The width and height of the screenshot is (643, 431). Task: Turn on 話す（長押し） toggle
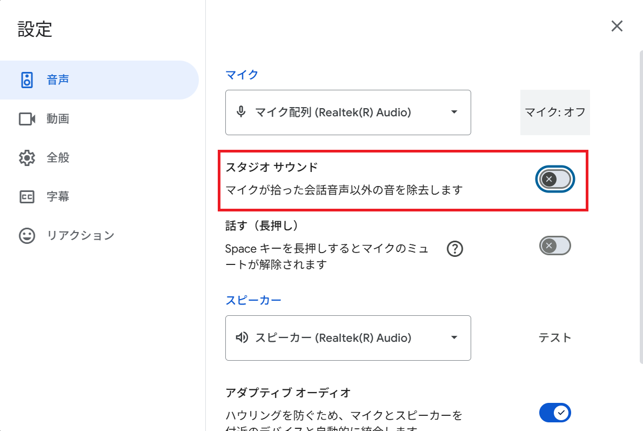coord(555,246)
